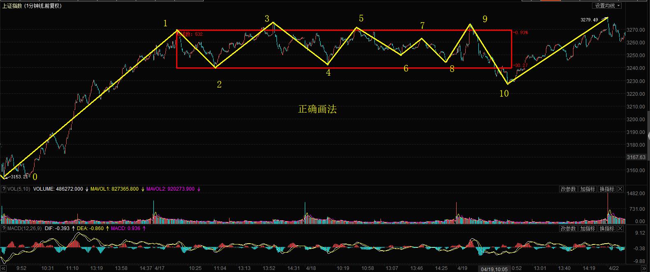This screenshot has height=272, width=650.
Task: Click the 3153.21 low price marker
Action: [x=19, y=177]
